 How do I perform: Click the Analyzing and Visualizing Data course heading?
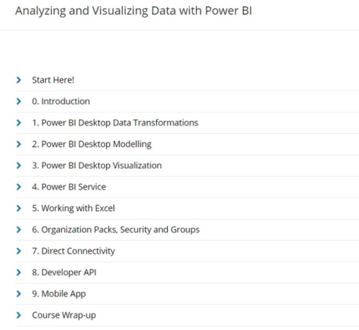[x=134, y=10]
